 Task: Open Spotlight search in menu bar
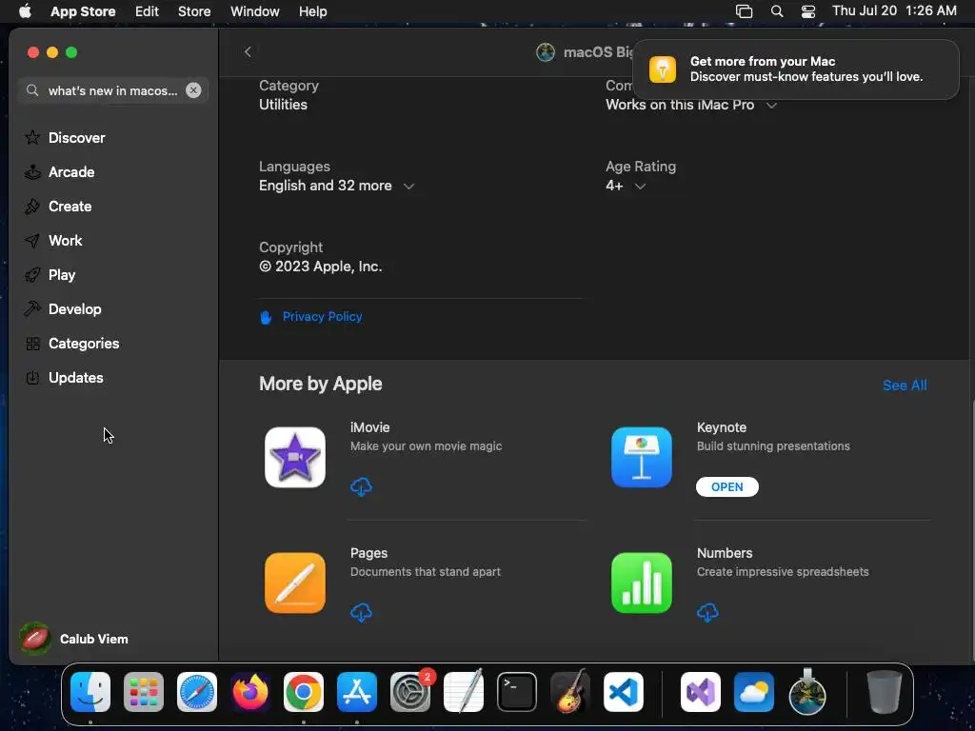click(x=777, y=11)
